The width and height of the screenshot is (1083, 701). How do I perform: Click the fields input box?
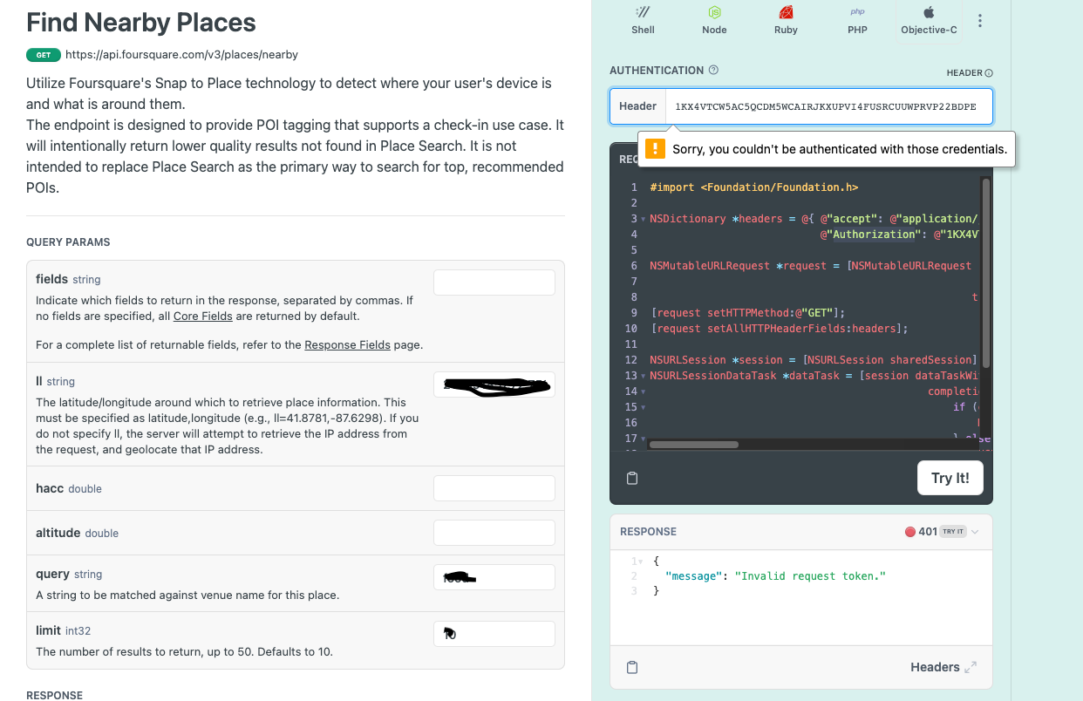tap(494, 282)
